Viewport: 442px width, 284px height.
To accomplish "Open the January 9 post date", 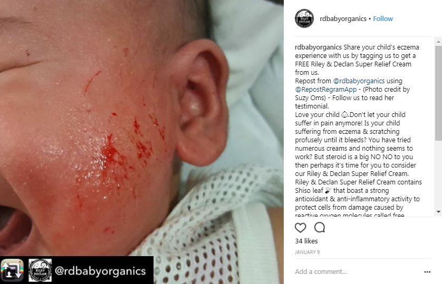I will point(308,252).
